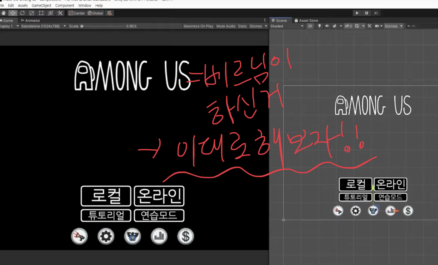This screenshot has height=265, width=438.
Task: Select the Scale tool
Action: click(32, 13)
